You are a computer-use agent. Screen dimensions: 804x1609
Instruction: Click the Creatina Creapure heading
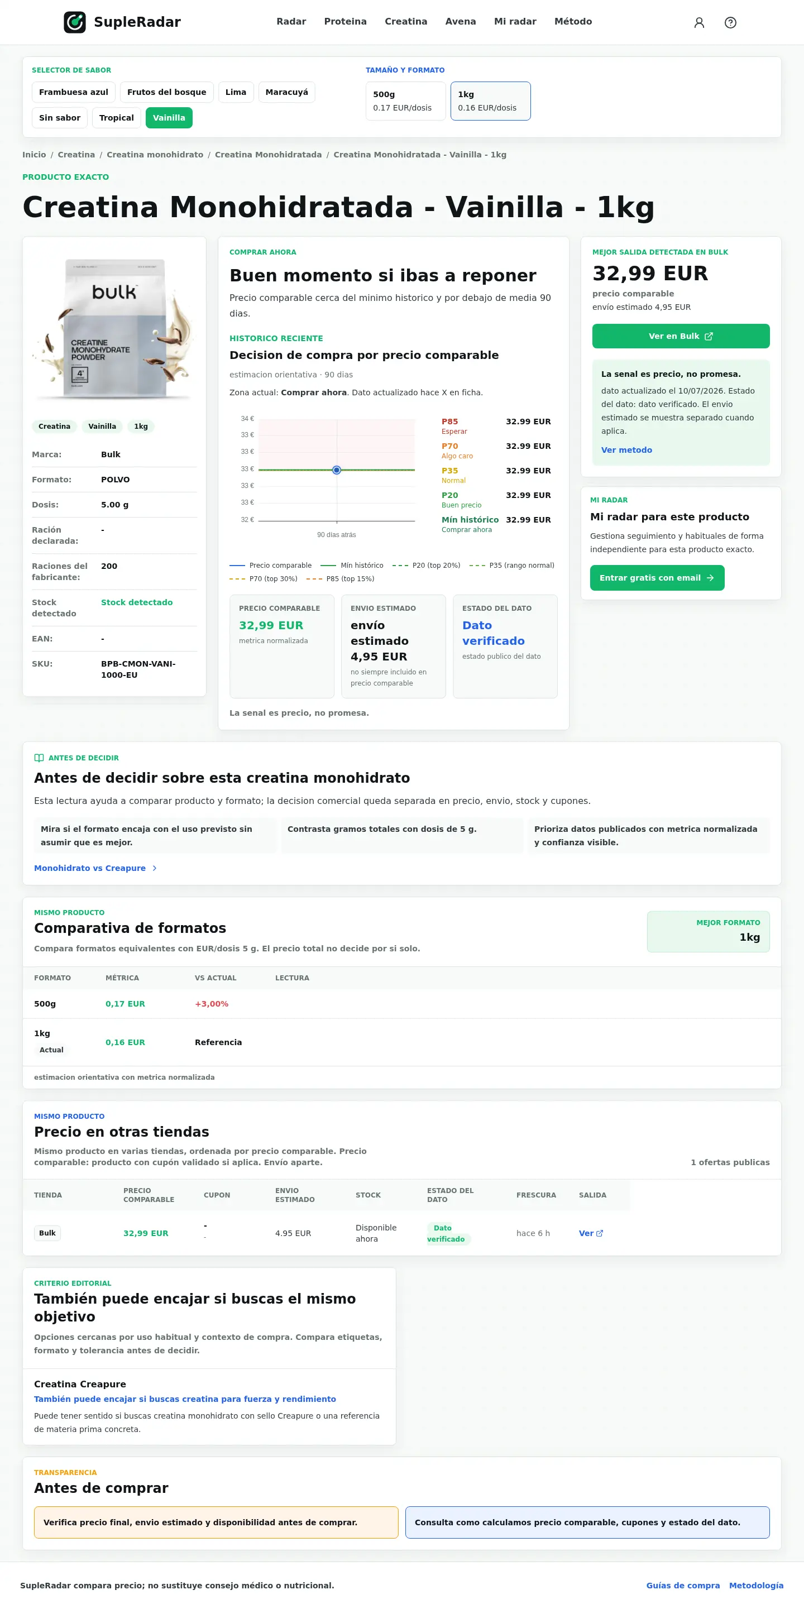(x=80, y=1384)
